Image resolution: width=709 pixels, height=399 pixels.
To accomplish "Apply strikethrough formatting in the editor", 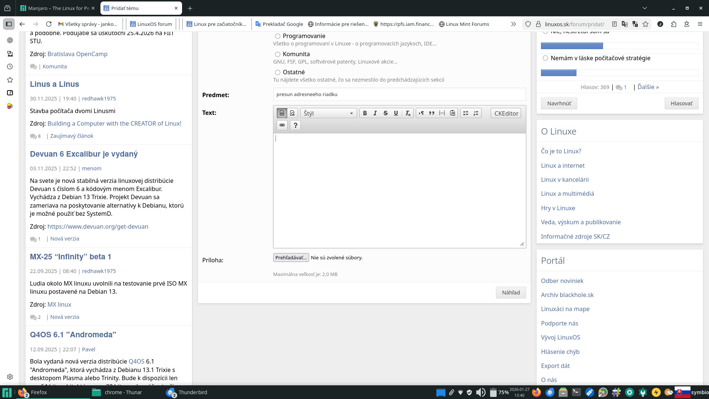I will tap(386, 113).
